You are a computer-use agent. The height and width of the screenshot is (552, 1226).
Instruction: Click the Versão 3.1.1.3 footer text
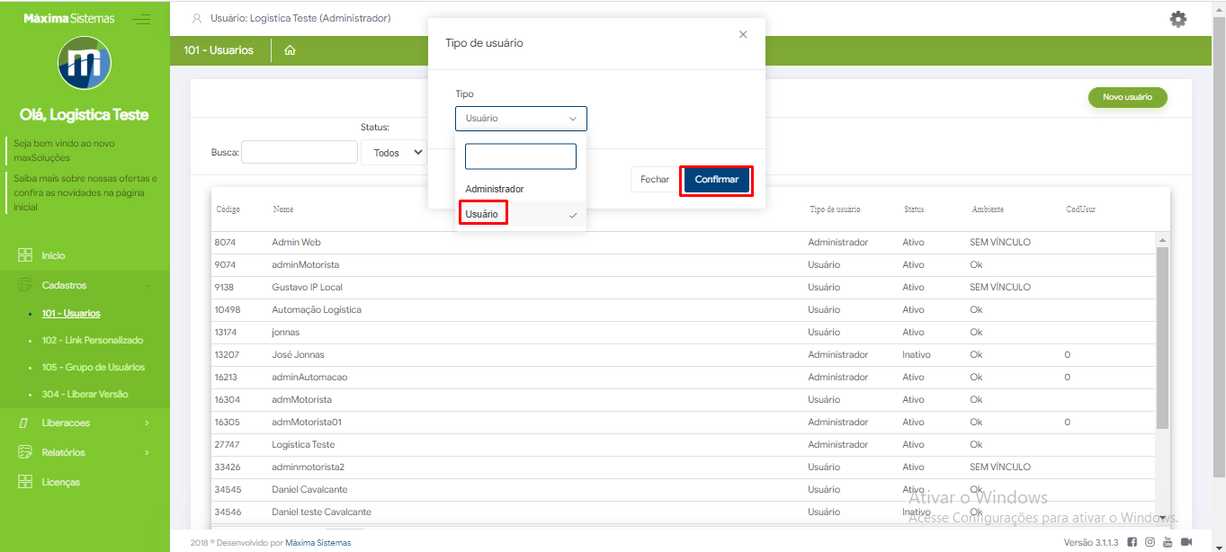(1091, 543)
